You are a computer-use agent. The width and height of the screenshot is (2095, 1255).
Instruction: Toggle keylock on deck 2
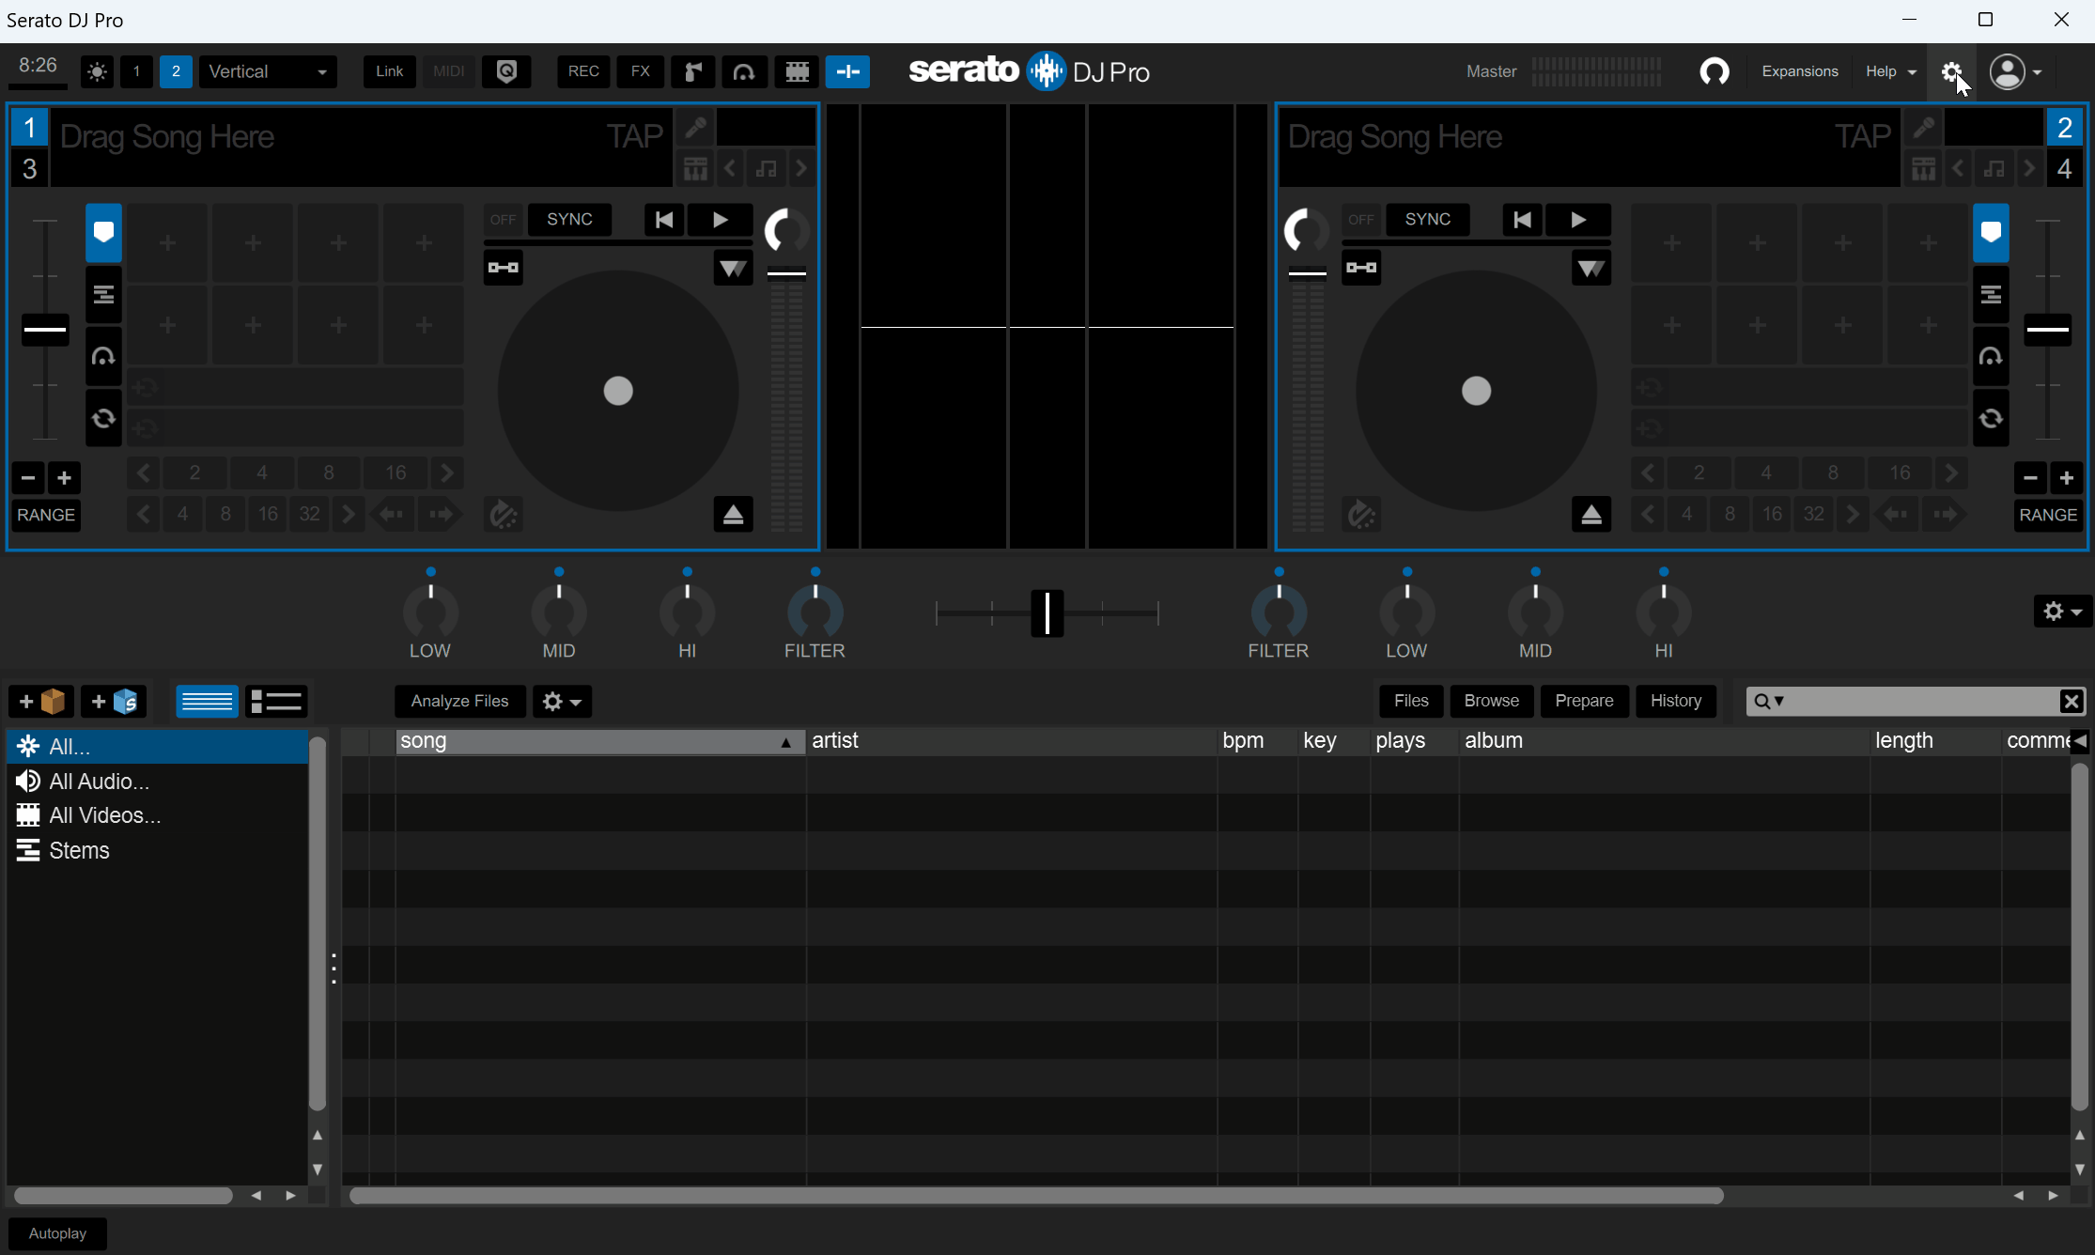point(1361,268)
